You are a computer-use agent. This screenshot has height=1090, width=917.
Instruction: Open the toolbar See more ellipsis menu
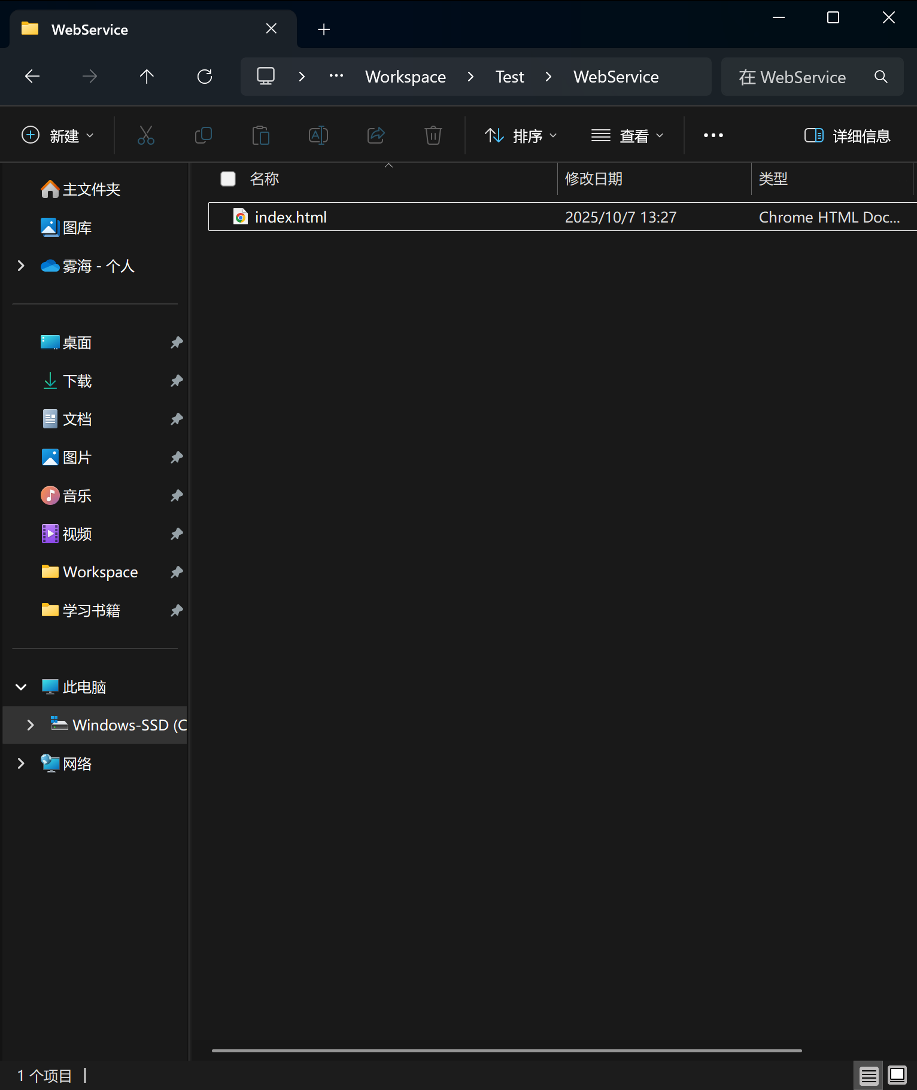[713, 136]
